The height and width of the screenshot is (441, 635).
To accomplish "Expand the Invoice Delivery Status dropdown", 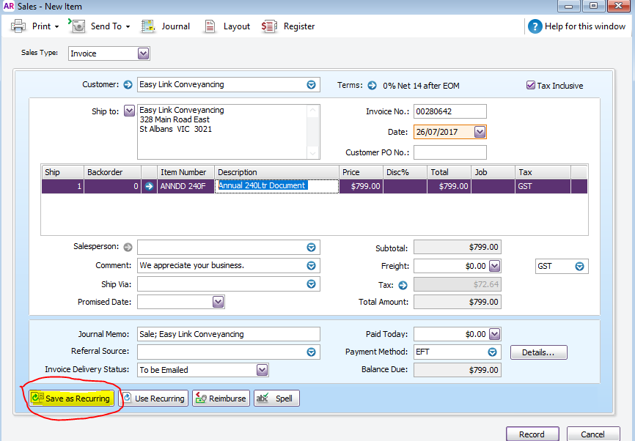I will 262,370.
